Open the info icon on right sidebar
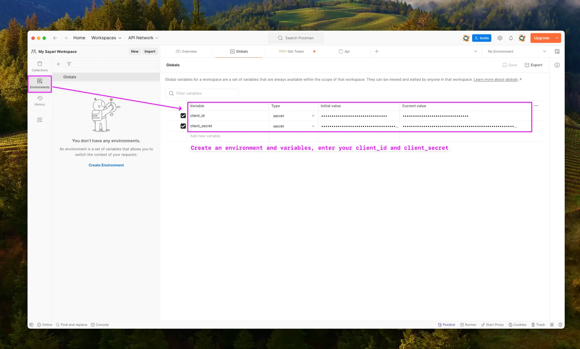580x349 pixels. pyautogui.click(x=557, y=65)
